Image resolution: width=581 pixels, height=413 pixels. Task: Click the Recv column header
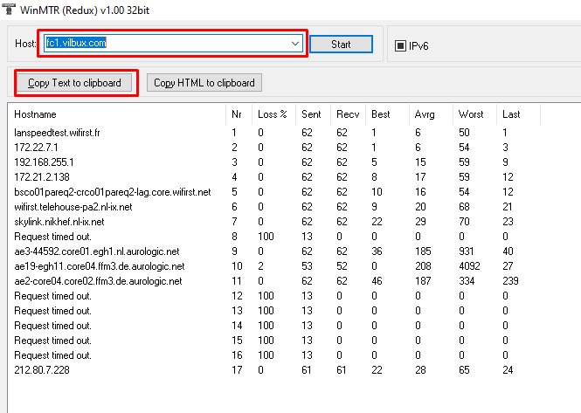(349, 114)
